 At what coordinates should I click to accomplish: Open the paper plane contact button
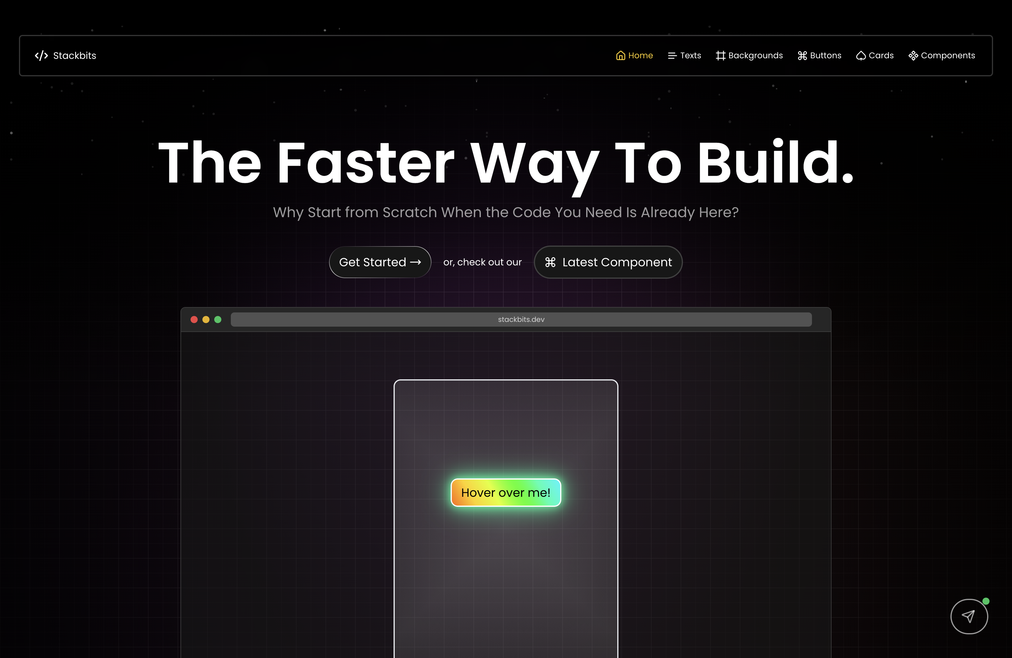(969, 616)
